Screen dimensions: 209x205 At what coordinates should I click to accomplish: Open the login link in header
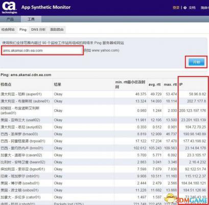tap(176, 8)
